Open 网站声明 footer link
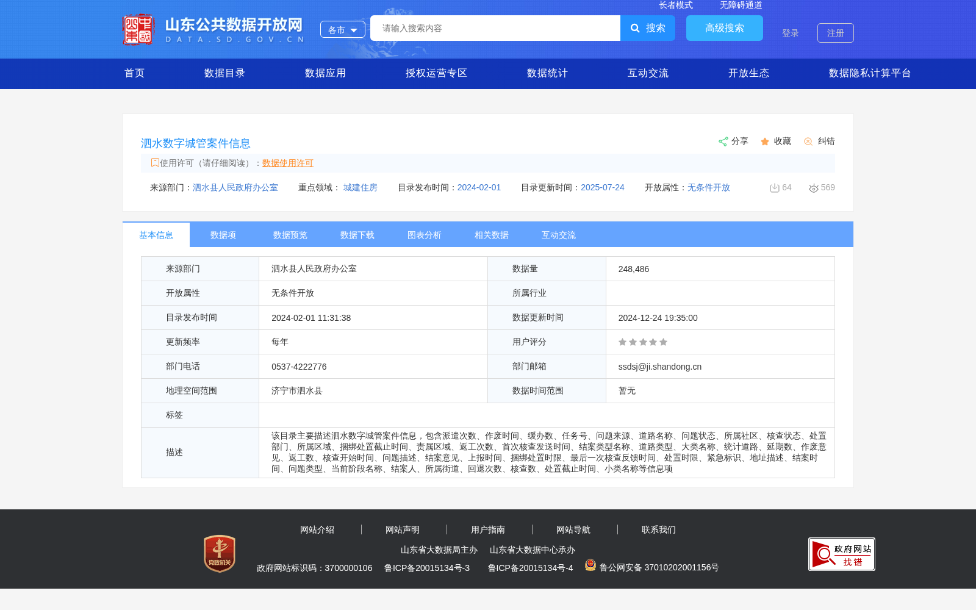 click(403, 529)
